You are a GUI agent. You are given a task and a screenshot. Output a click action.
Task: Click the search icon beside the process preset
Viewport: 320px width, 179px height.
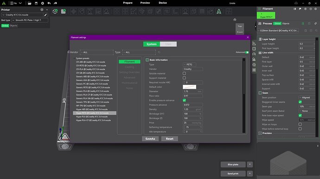click(316, 30)
